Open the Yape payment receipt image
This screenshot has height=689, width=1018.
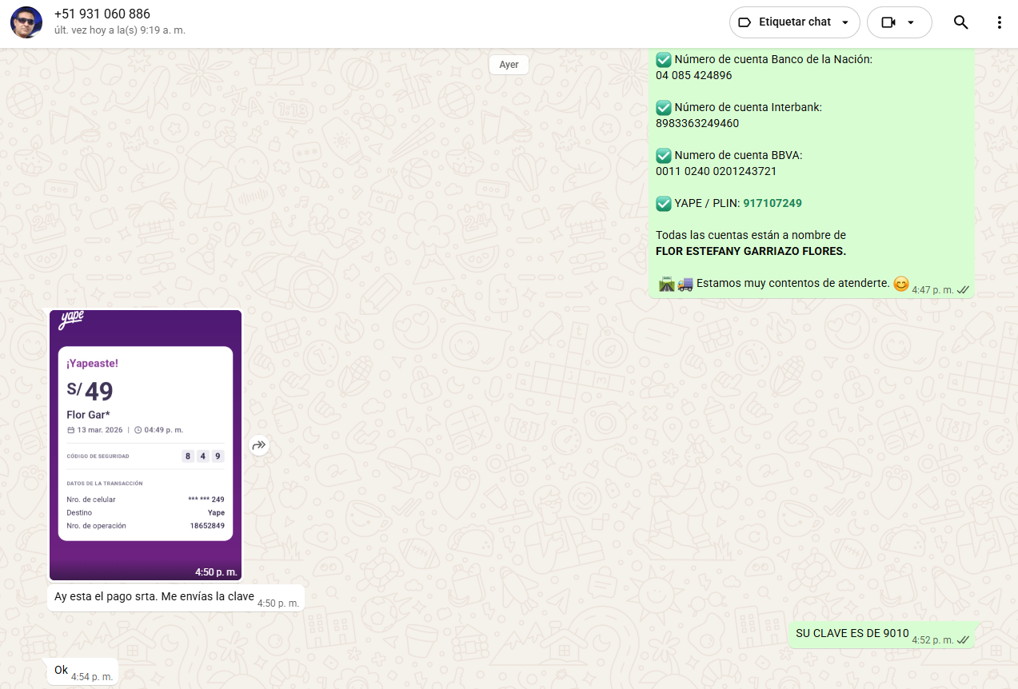tap(146, 444)
